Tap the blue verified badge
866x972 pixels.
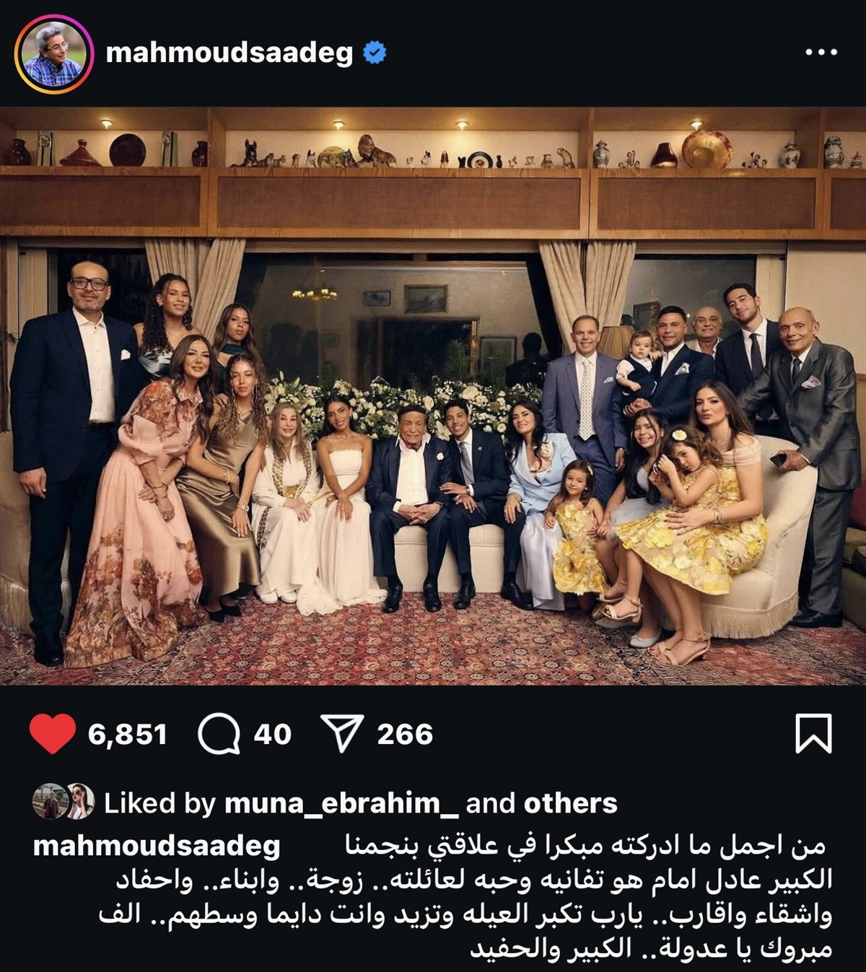click(x=375, y=53)
